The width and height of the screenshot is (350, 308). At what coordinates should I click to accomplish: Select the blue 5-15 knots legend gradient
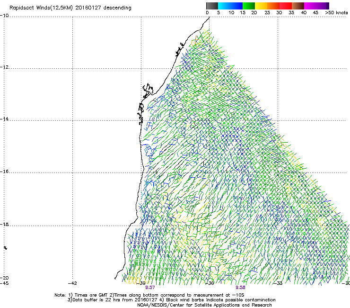point(230,6)
